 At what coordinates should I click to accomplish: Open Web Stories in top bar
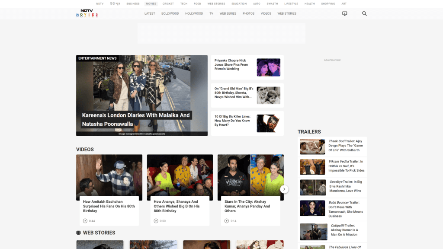[x=216, y=3]
